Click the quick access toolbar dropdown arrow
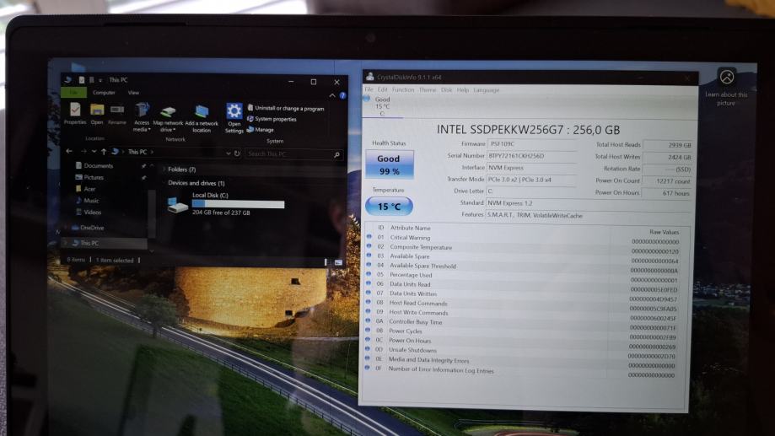The height and width of the screenshot is (436, 775). 100,80
